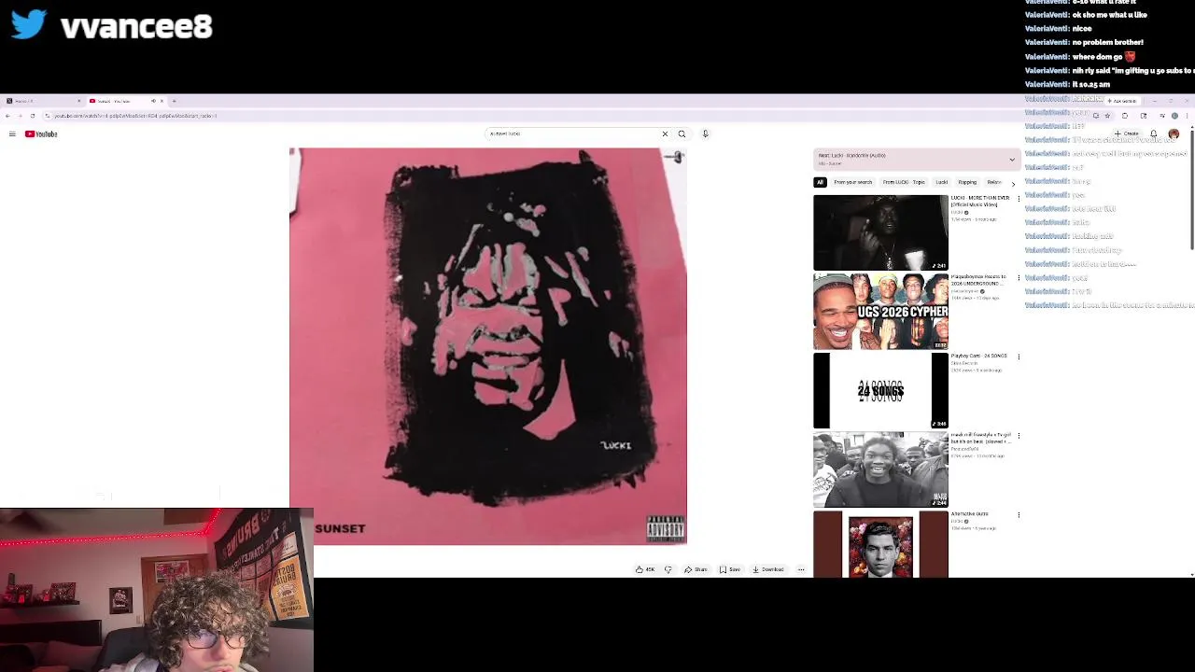Click LUCKI - MORE THAN EVER title
The width and height of the screenshot is (1195, 672).
(980, 201)
